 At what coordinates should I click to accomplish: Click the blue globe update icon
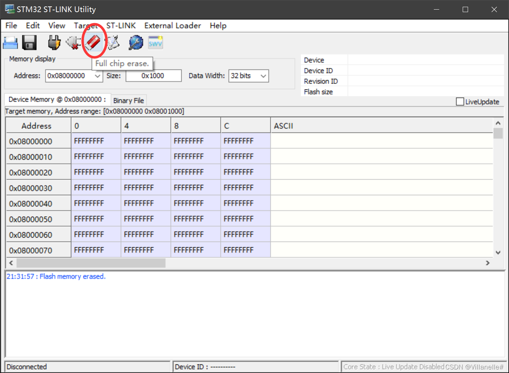tap(136, 43)
